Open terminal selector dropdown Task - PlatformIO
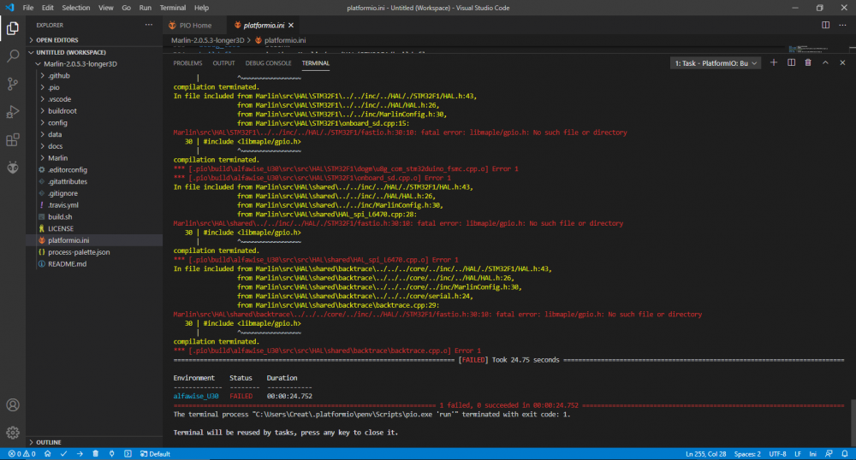The height and width of the screenshot is (460, 856). point(715,63)
